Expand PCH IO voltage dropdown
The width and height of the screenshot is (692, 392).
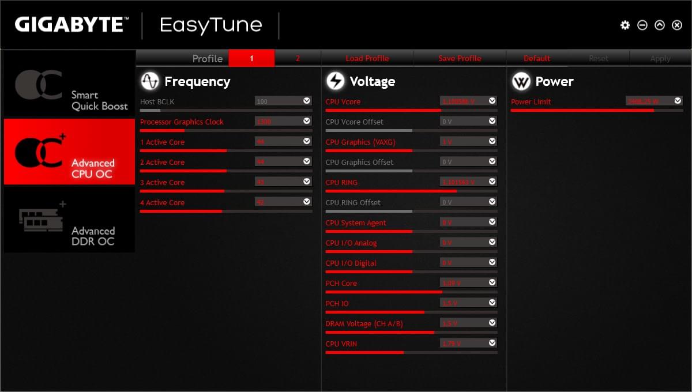(x=492, y=303)
